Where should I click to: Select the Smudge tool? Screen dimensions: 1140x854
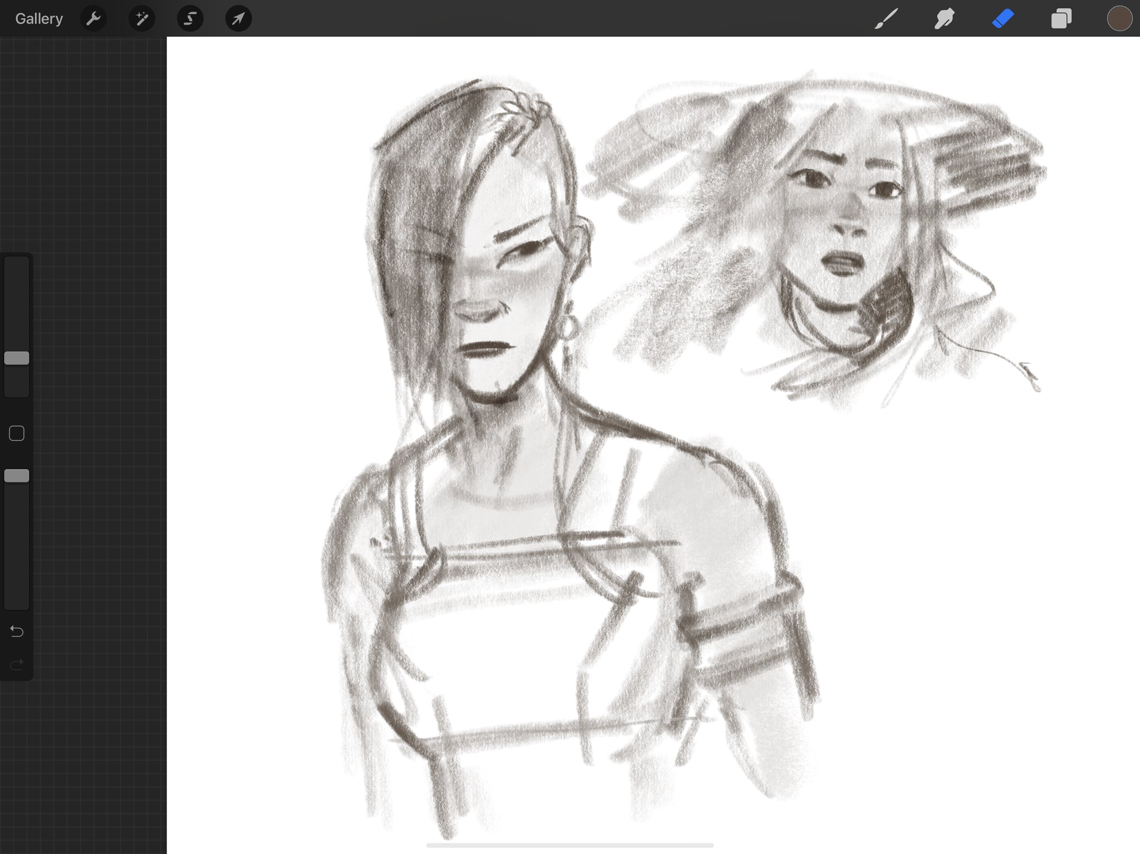pos(945,19)
